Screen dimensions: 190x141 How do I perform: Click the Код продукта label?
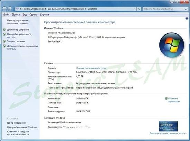[55, 127]
